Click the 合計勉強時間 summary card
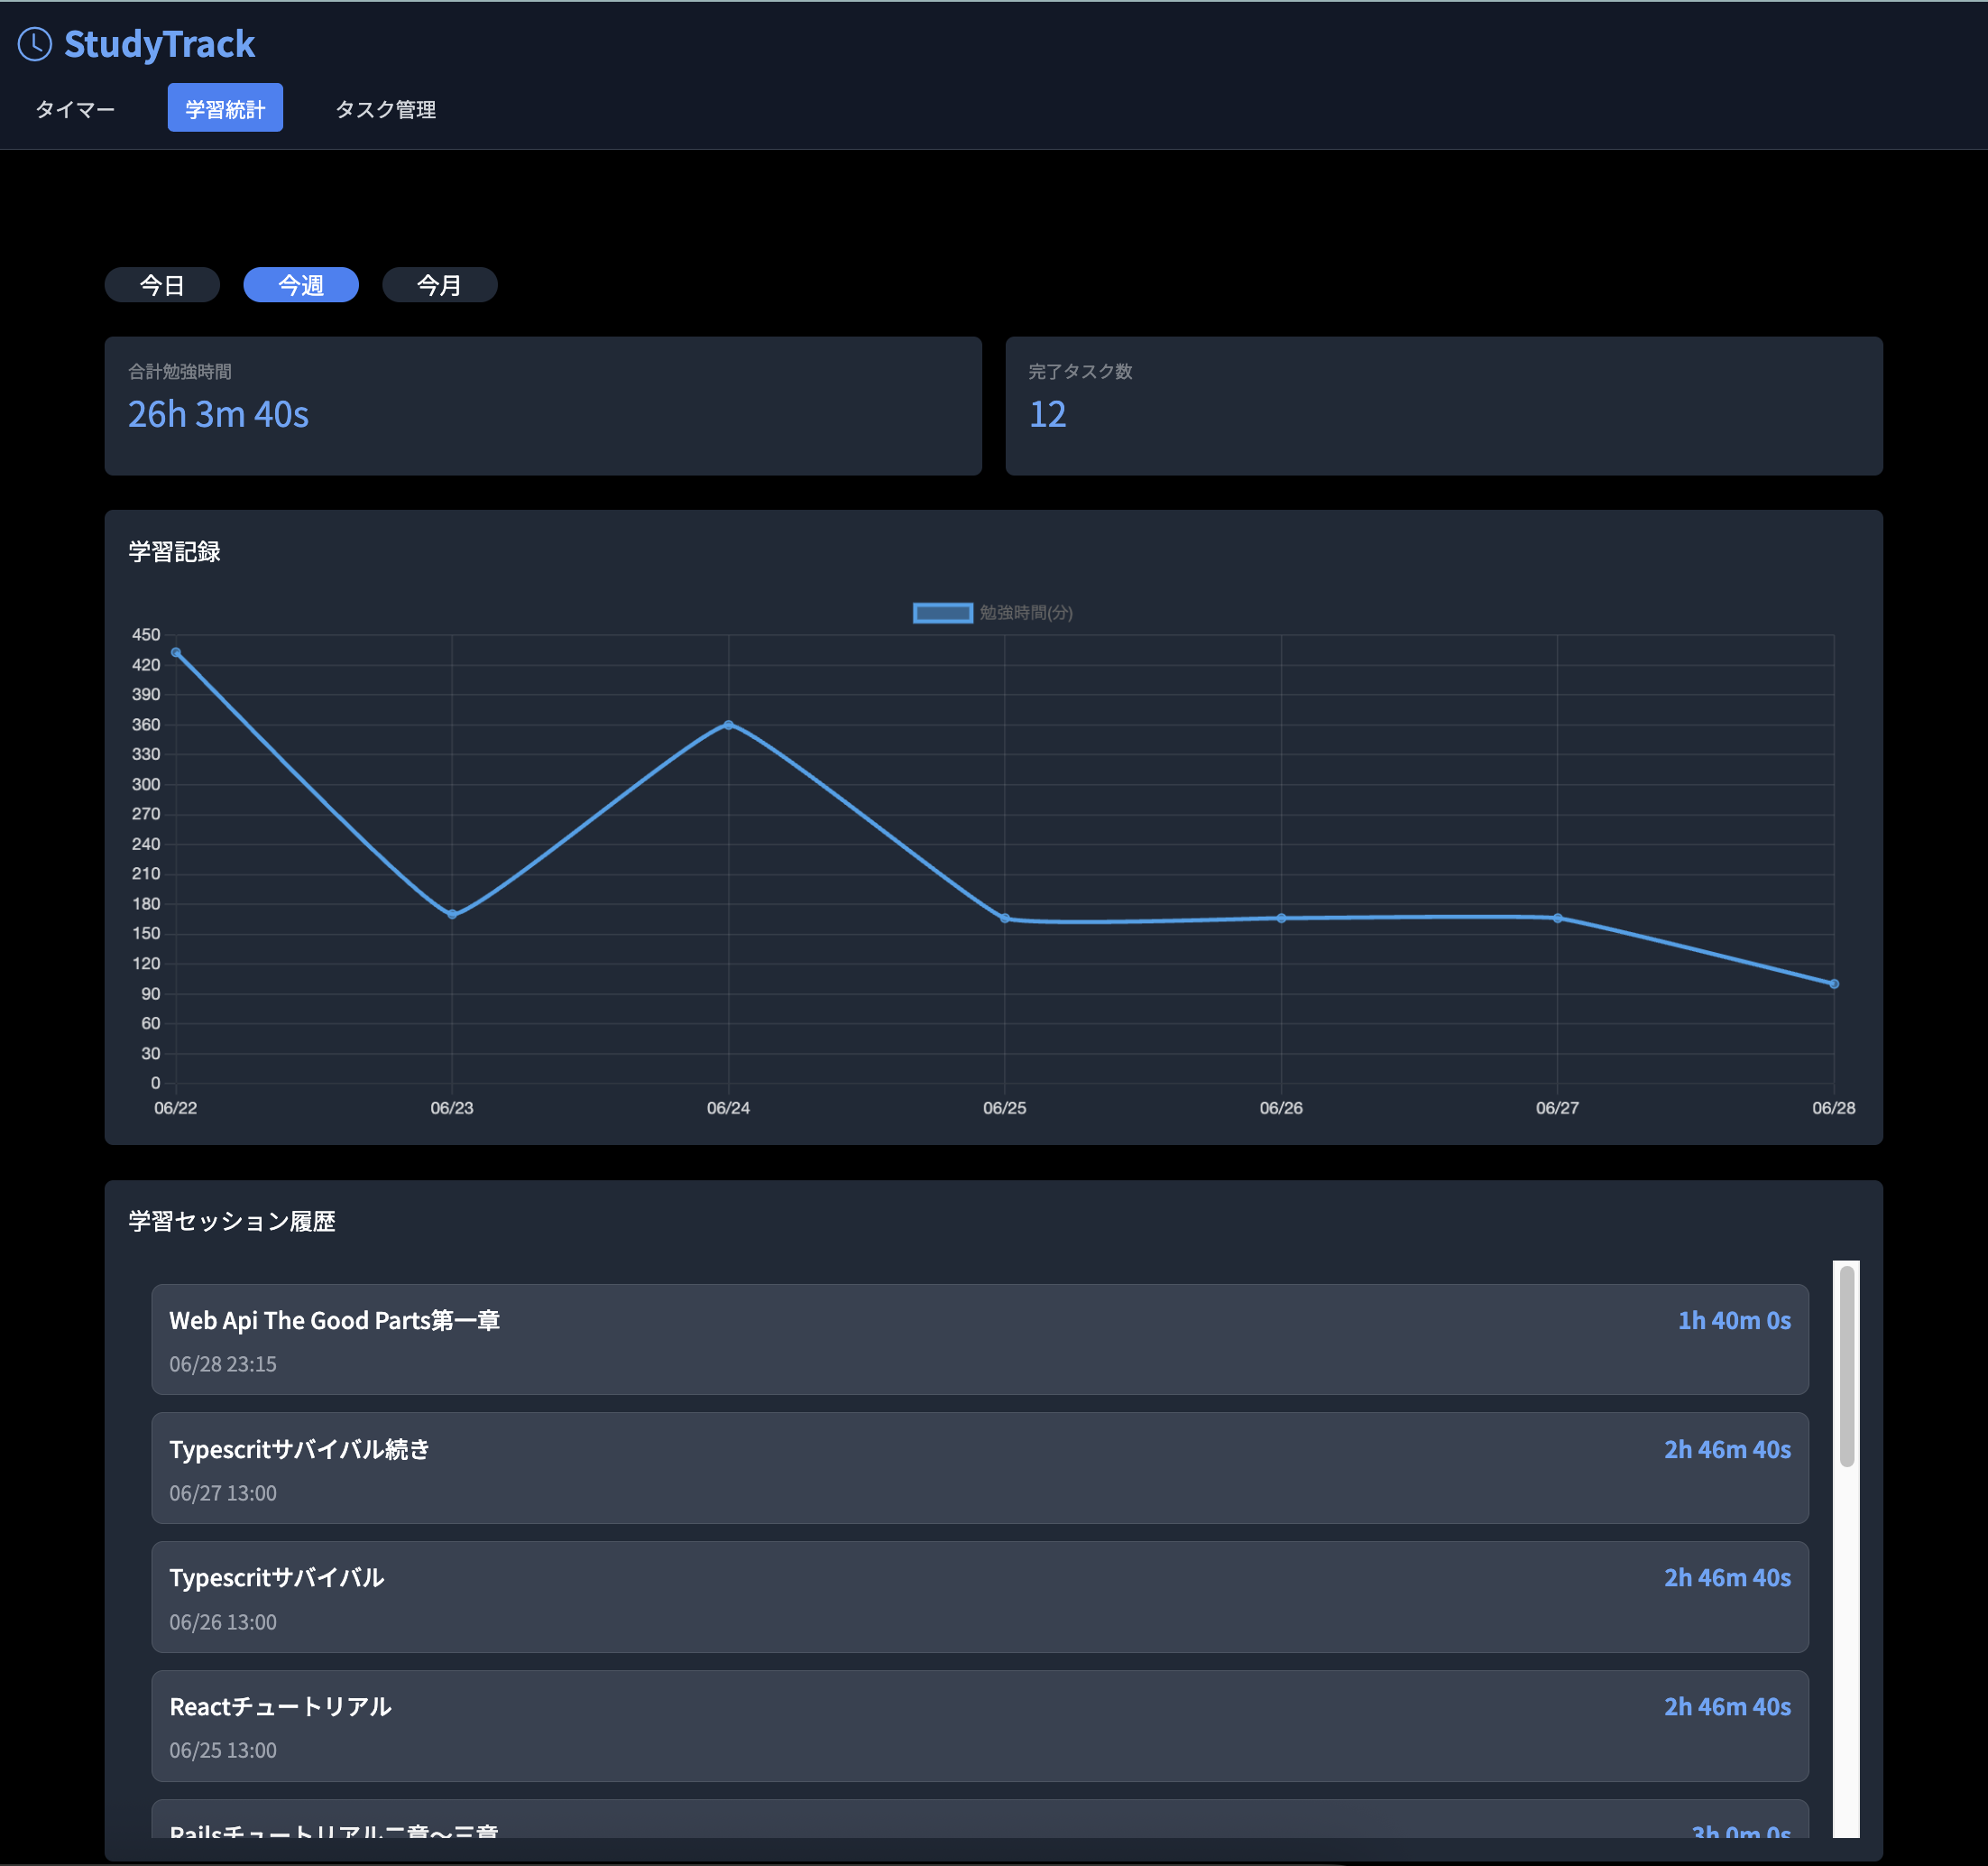 [543, 405]
